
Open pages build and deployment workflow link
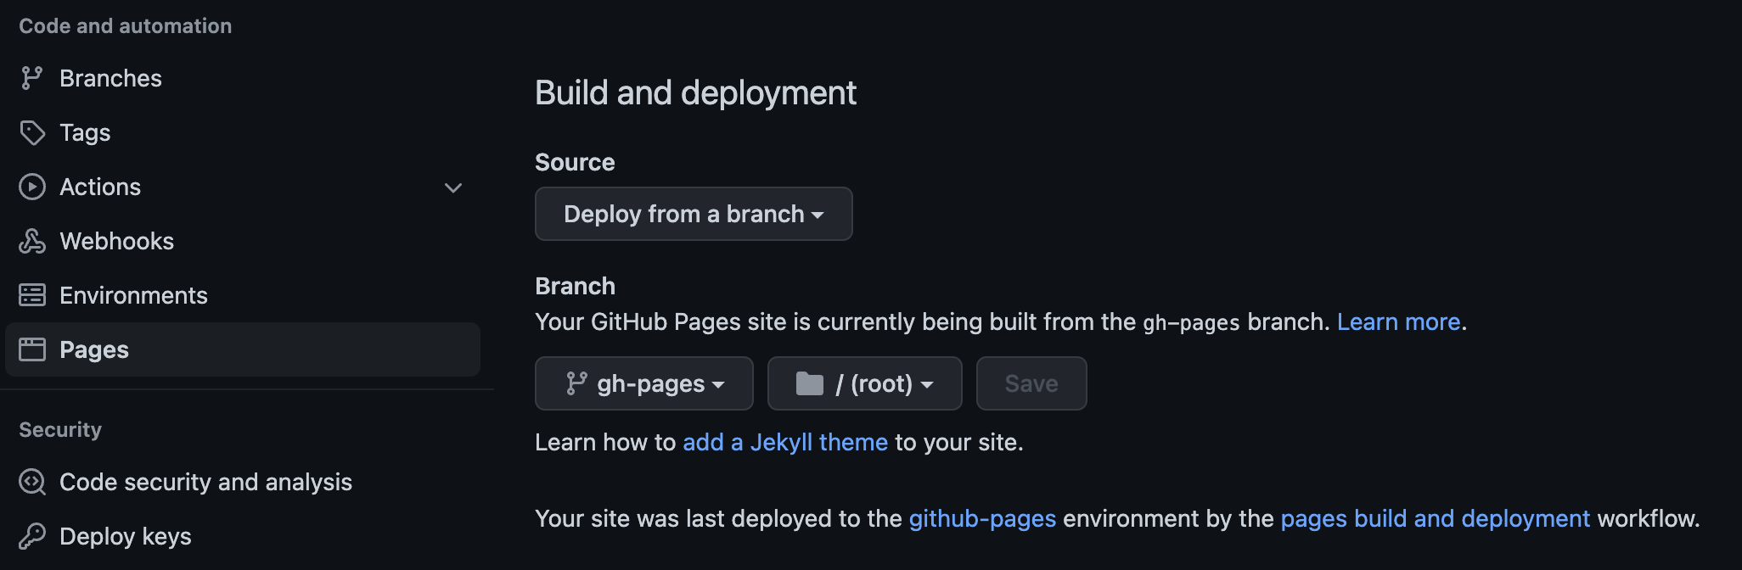coord(1435,518)
